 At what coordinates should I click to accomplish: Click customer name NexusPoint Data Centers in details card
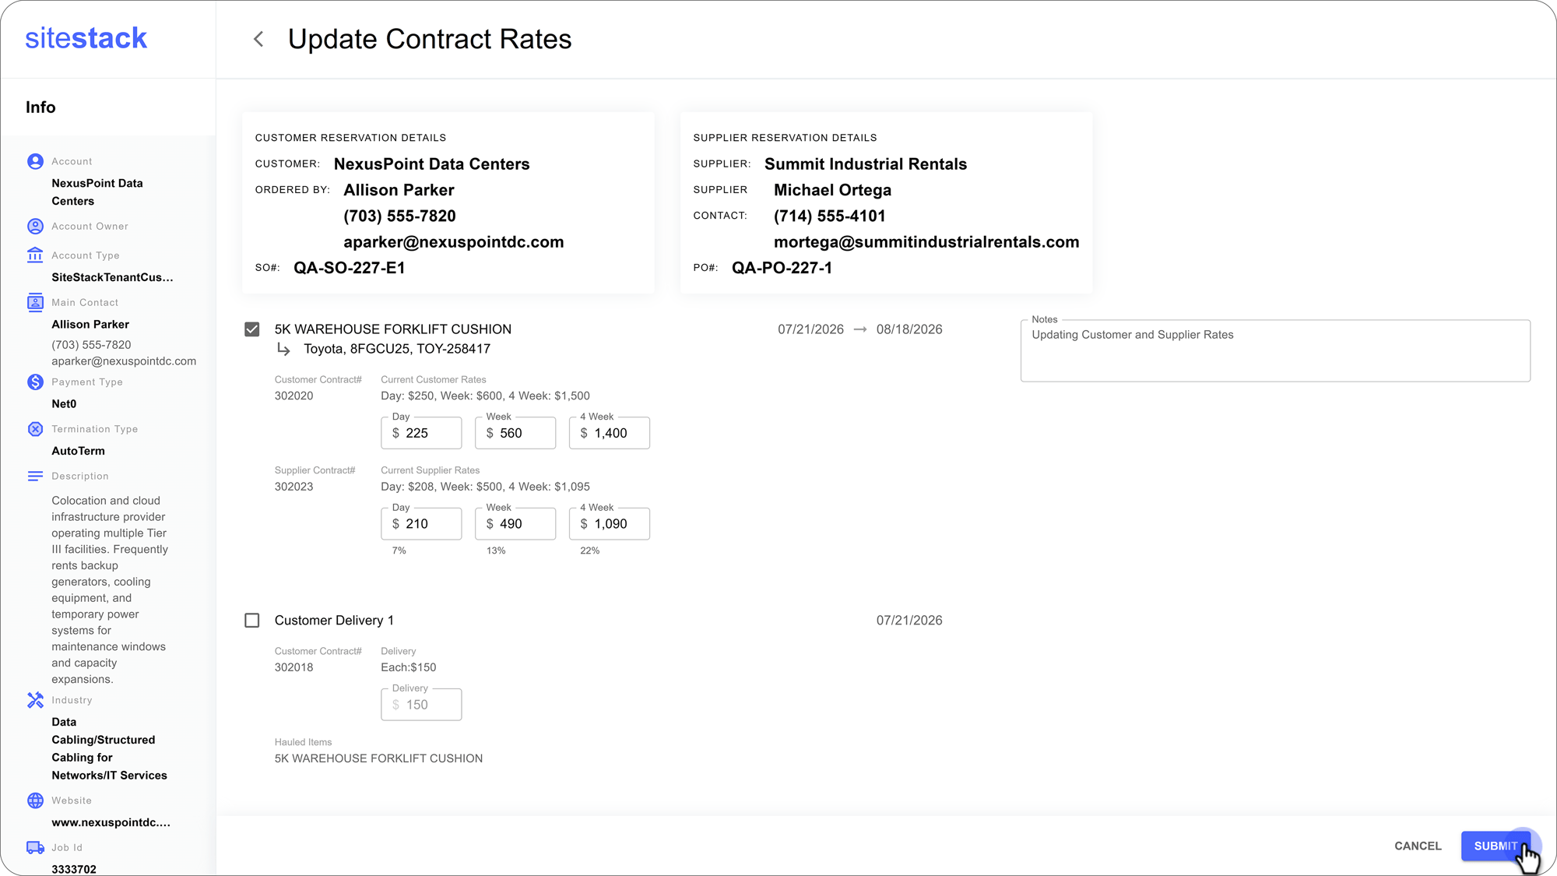pyautogui.click(x=431, y=164)
